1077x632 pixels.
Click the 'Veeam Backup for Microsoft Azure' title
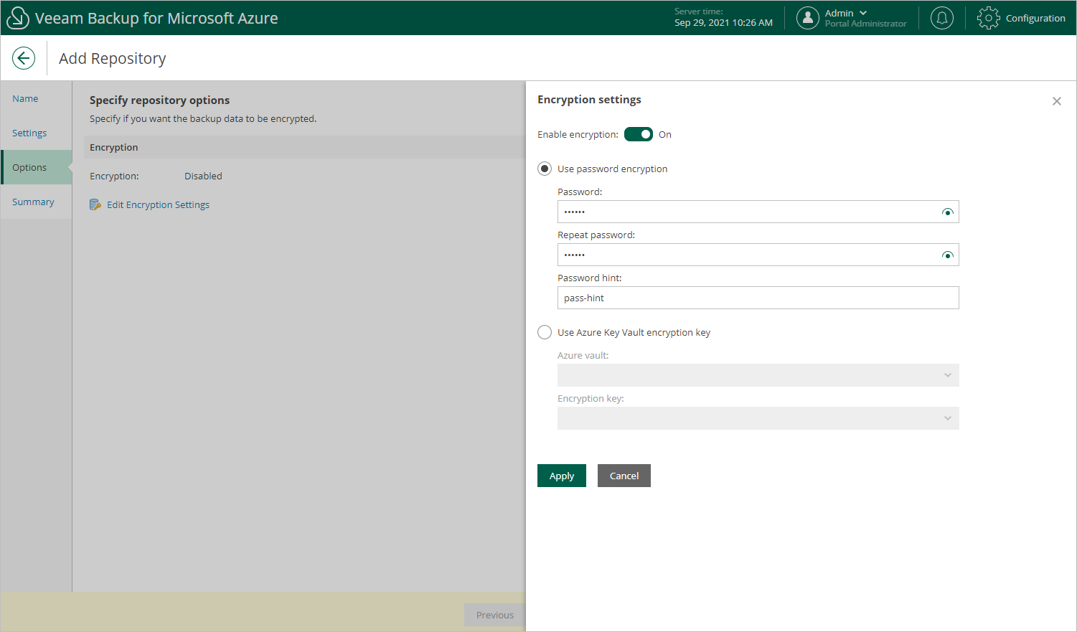[x=156, y=18]
